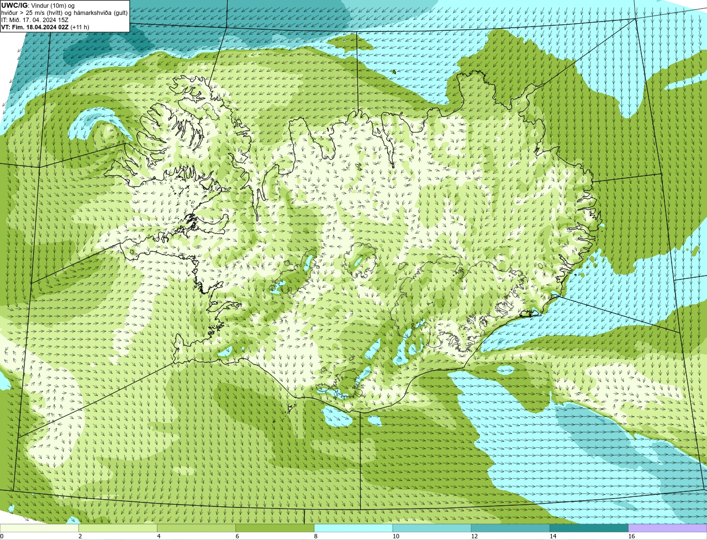Click the olive green 6–8 m/s legend swatch
Viewport: 707px width, 540px height.
click(x=275, y=528)
